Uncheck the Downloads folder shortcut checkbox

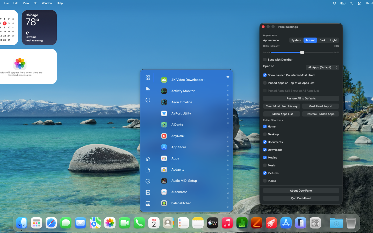[x=265, y=150]
